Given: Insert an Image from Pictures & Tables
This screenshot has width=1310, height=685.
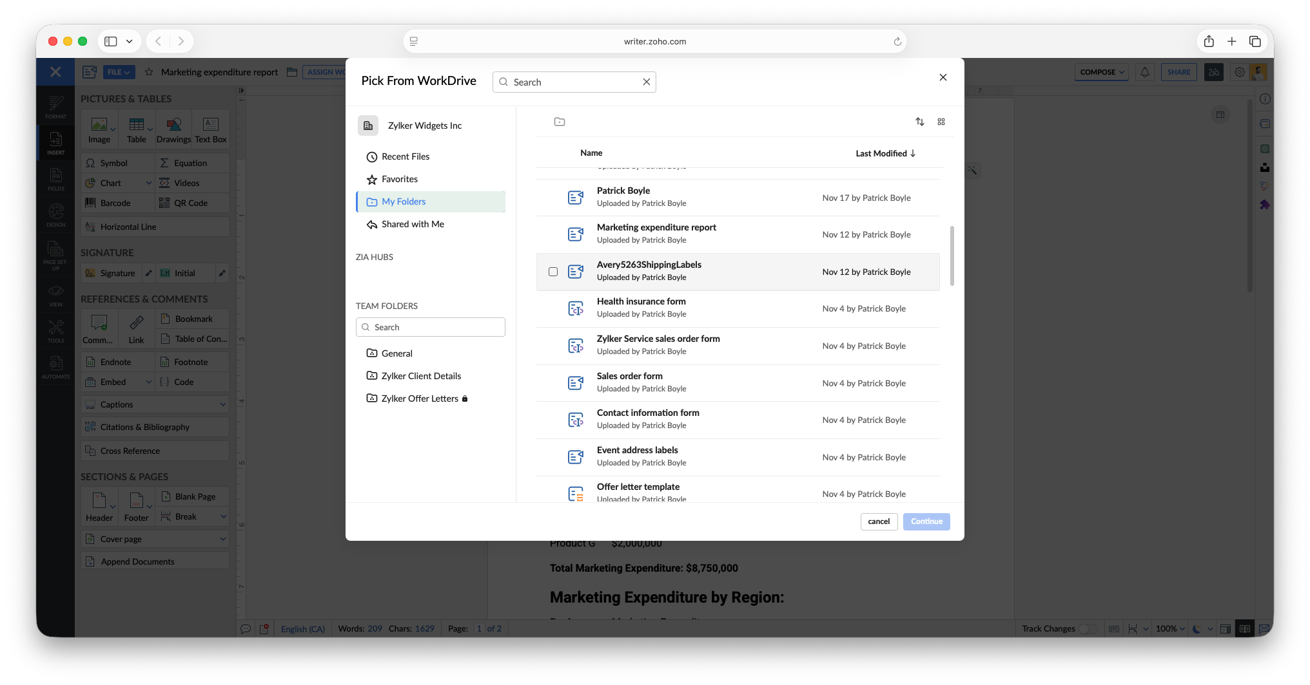Looking at the screenshot, I should click(x=99, y=129).
